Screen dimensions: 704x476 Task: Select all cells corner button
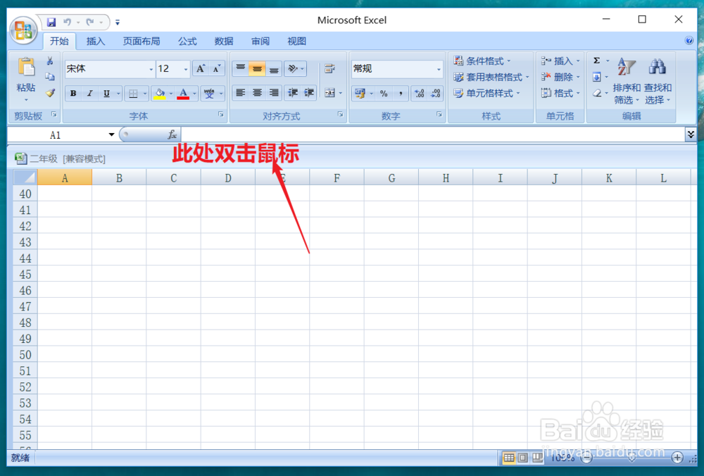25,177
